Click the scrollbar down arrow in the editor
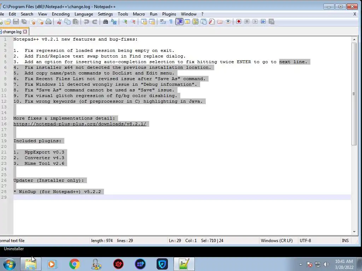Viewport: 362px width, 271px height. (354, 231)
